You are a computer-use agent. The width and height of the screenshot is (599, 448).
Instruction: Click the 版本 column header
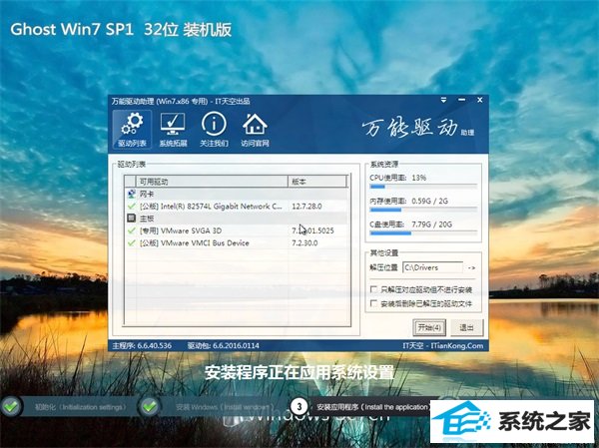pos(317,182)
